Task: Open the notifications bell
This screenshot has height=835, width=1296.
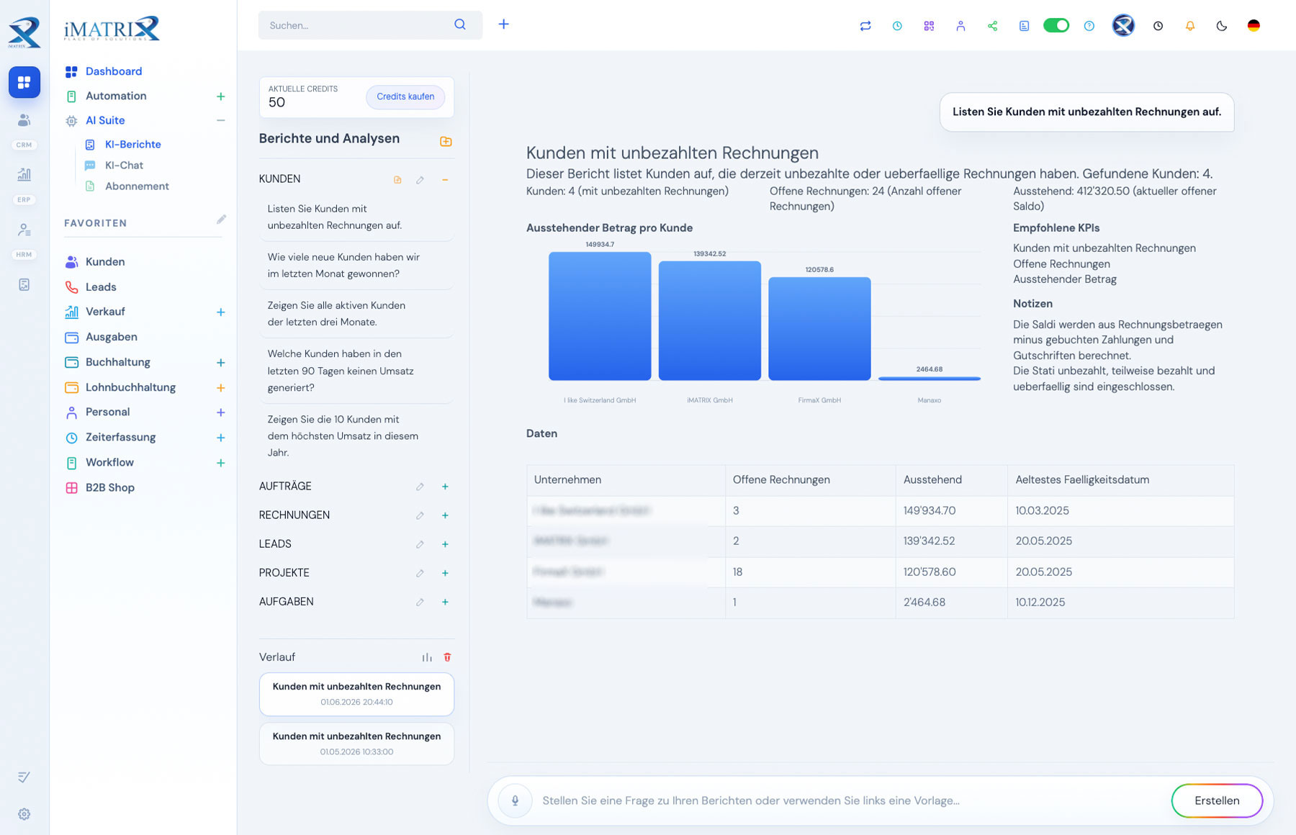Action: click(1189, 26)
